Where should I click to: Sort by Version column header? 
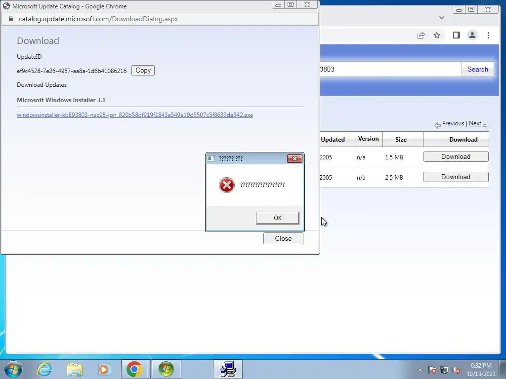[x=368, y=139]
